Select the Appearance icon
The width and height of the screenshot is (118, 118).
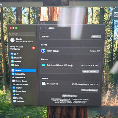[x=13, y=77]
